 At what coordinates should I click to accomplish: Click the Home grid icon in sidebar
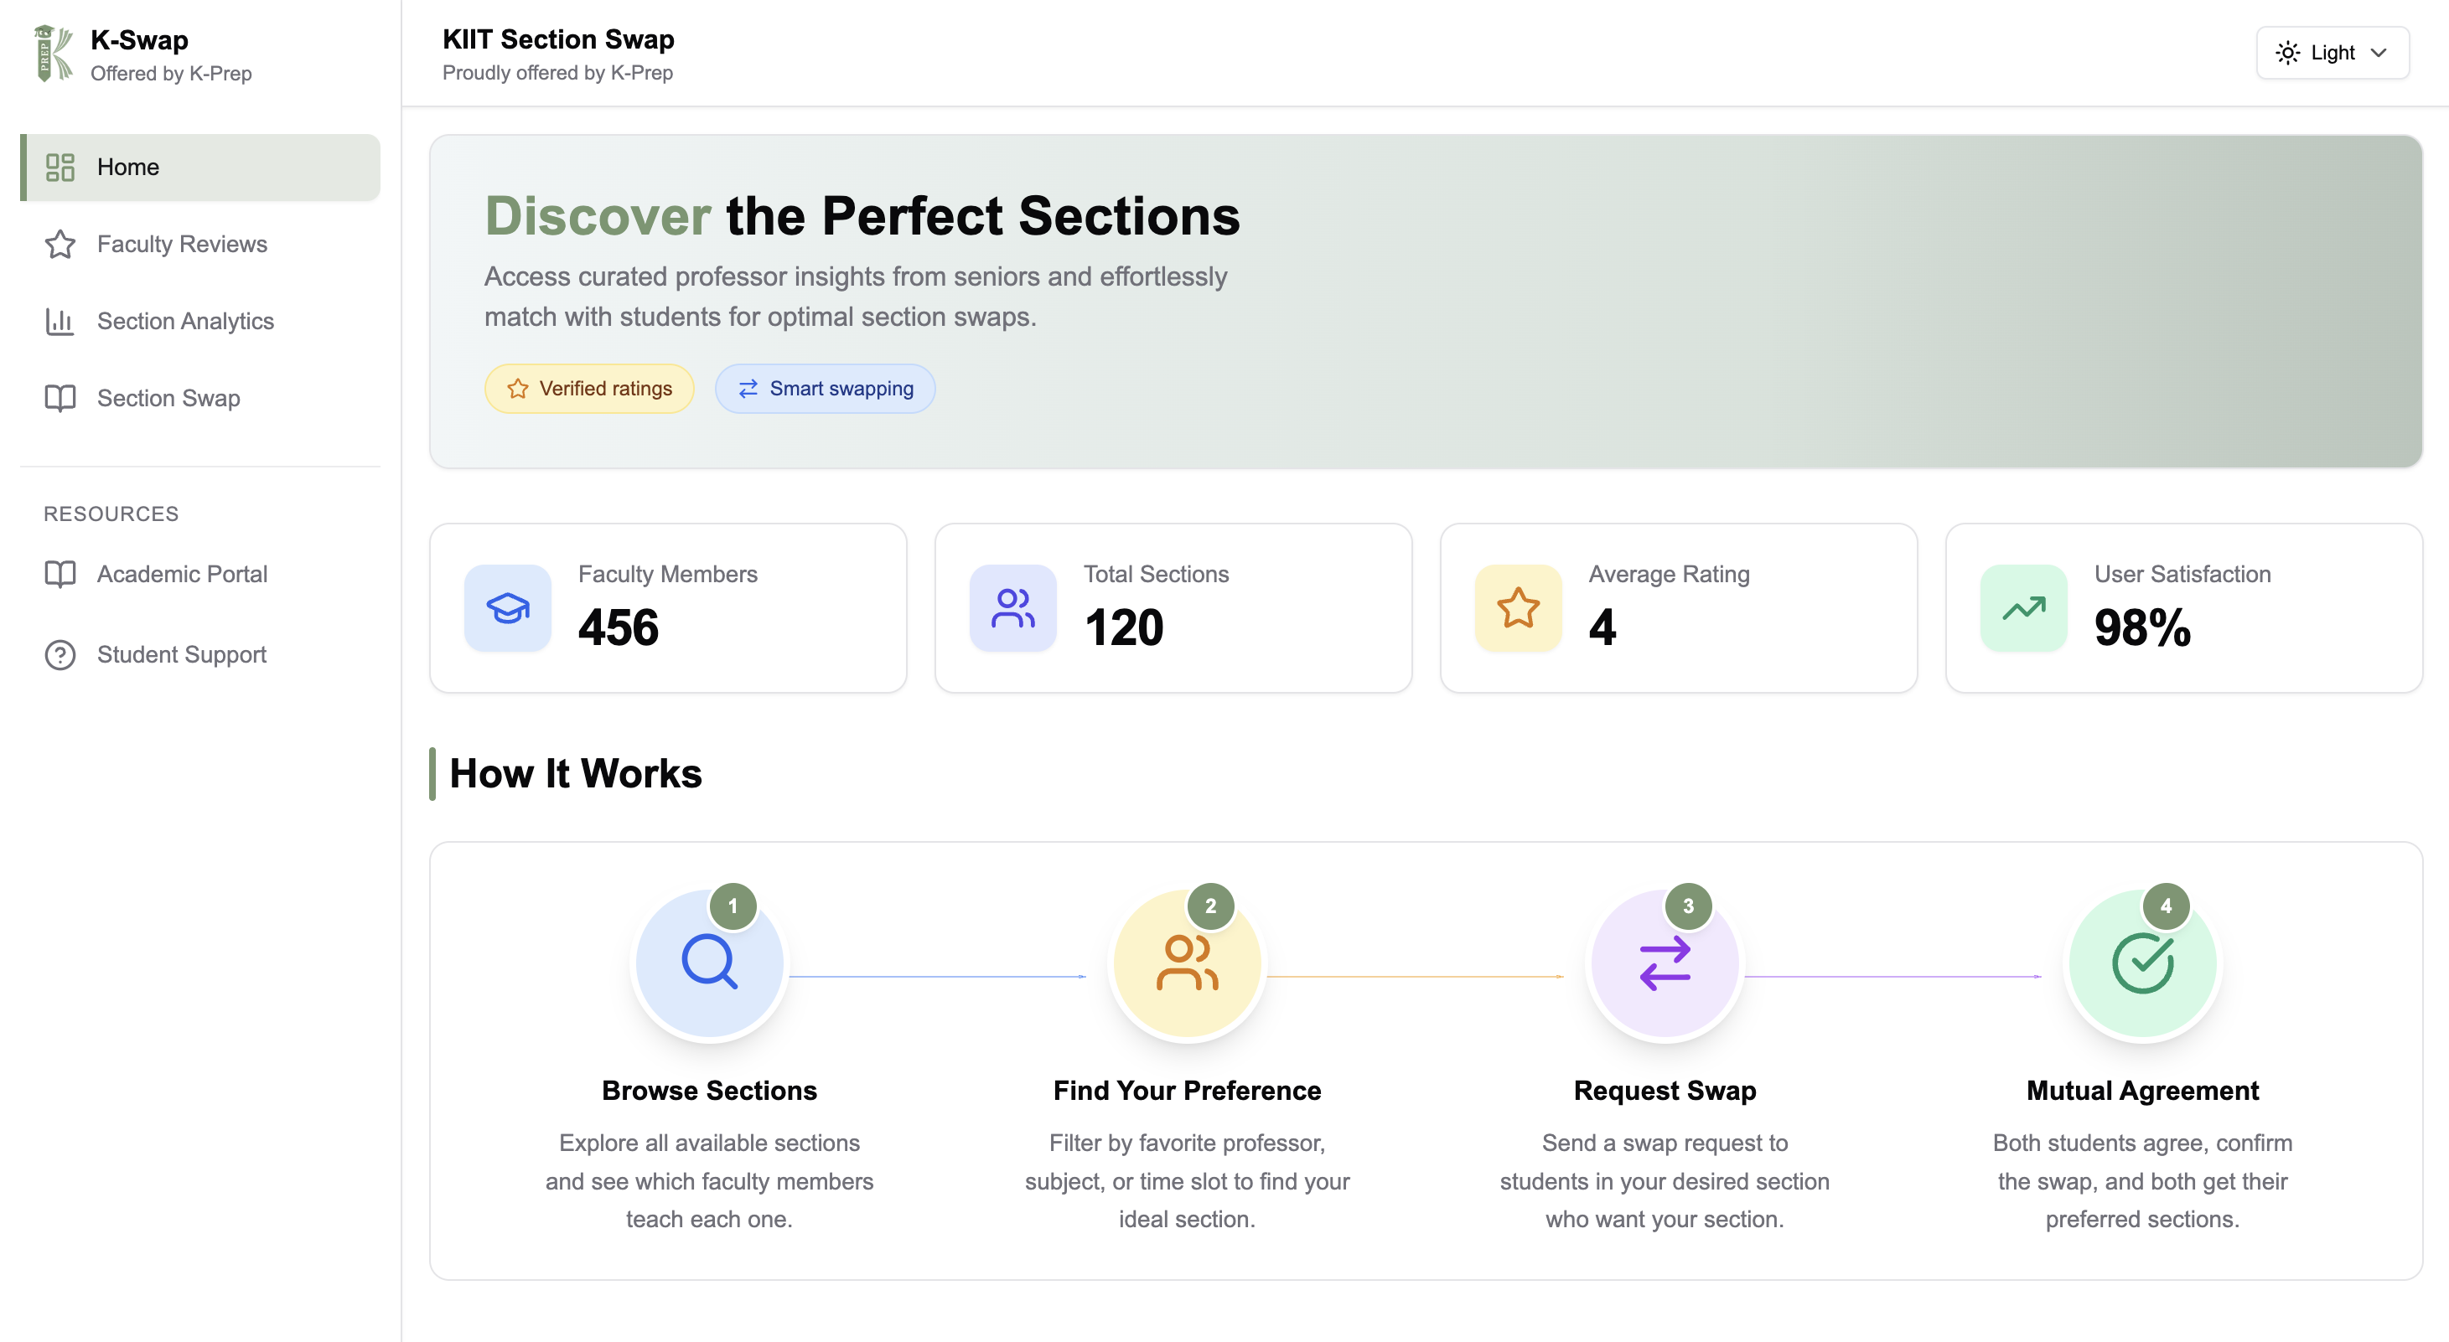60,168
